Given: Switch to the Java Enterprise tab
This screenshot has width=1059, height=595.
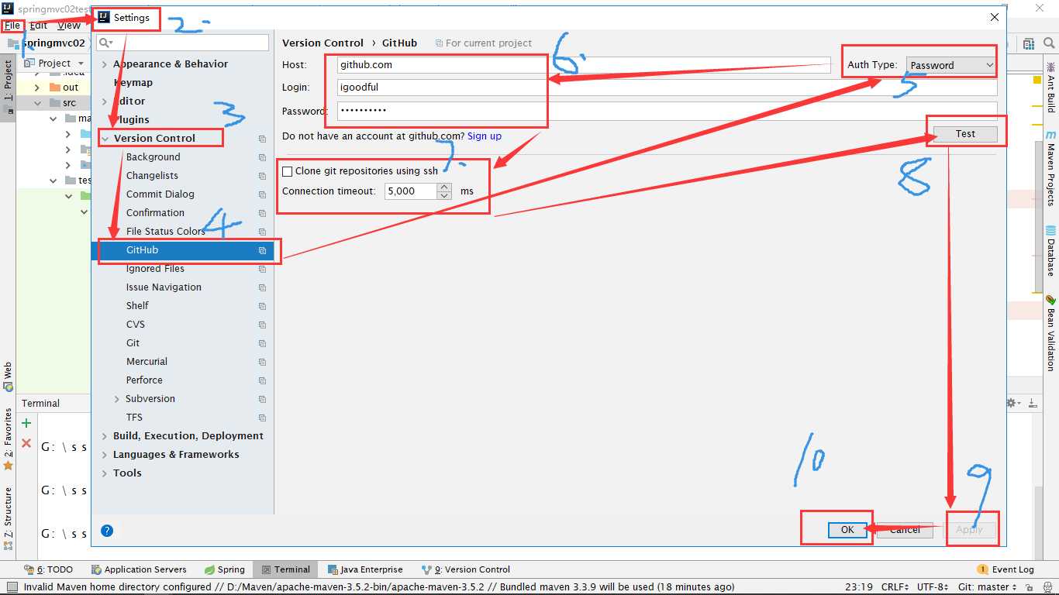Looking at the screenshot, I should pos(365,569).
